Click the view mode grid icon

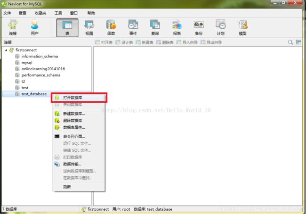(298, 42)
